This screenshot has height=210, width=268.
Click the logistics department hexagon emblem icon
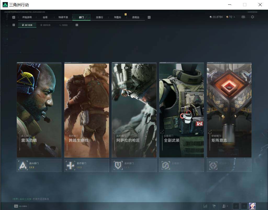(166, 165)
